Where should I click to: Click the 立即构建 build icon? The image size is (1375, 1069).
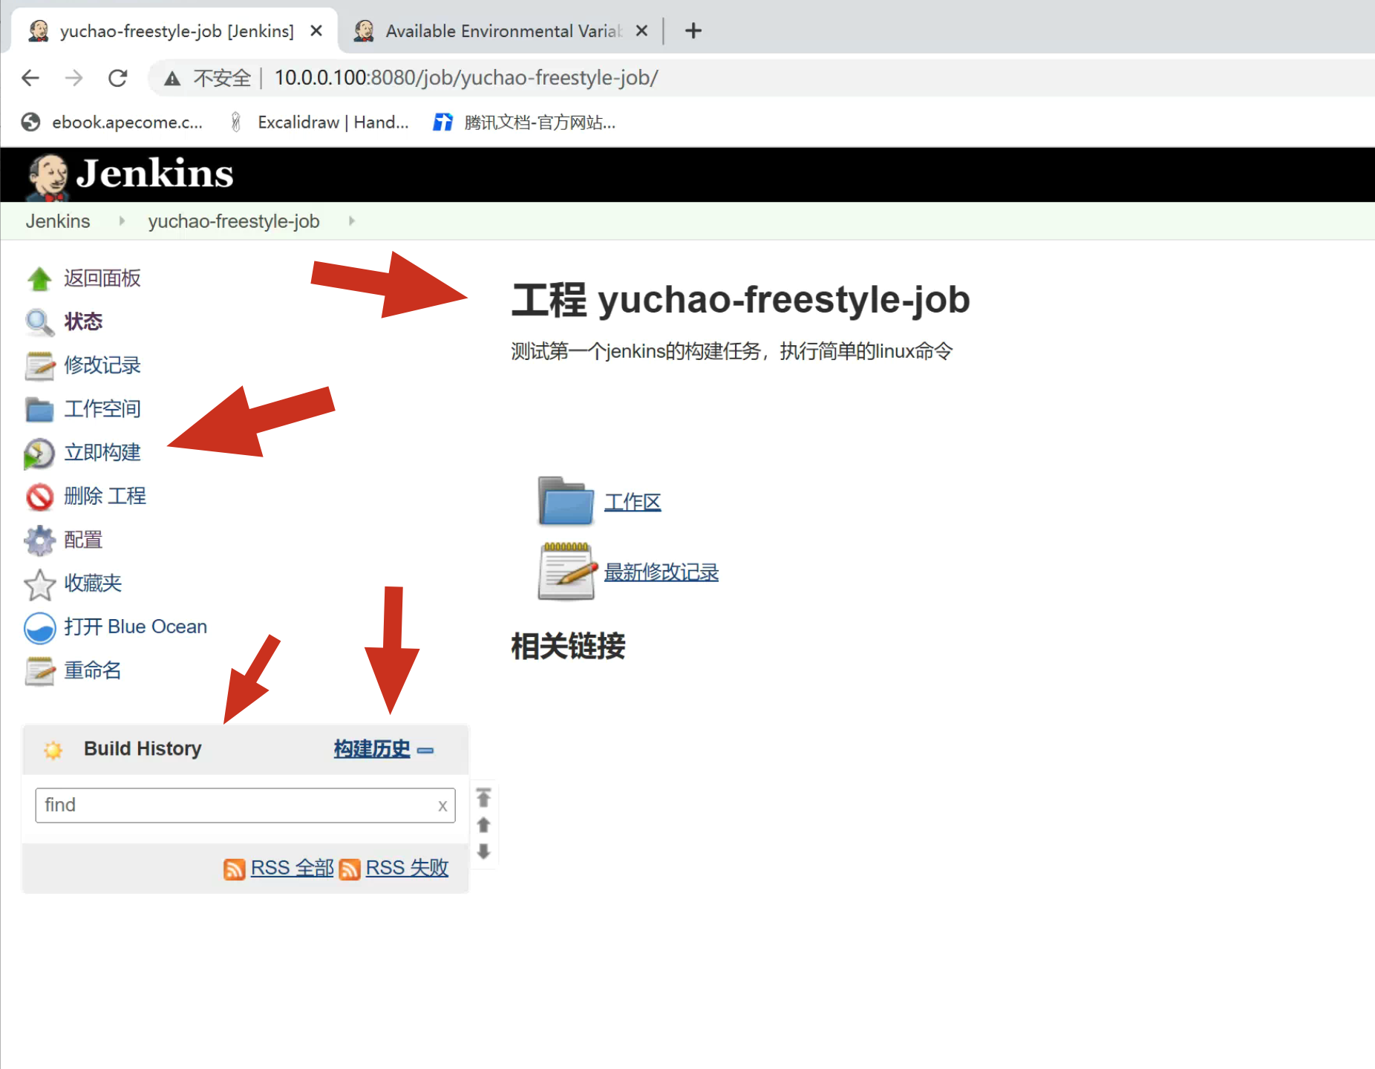[x=39, y=453]
